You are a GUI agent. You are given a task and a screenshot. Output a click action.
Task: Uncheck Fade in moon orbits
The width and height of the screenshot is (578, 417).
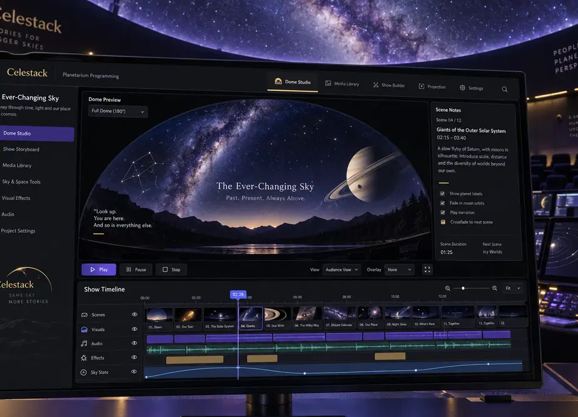point(443,203)
